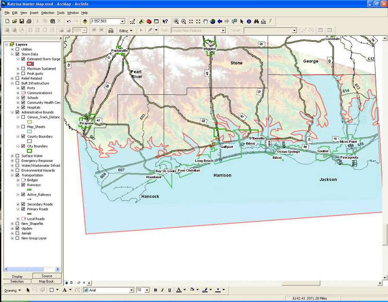Toggle the County Boundary layer checkbox
This screenshot has height=302, width=388.
[x=23, y=137]
